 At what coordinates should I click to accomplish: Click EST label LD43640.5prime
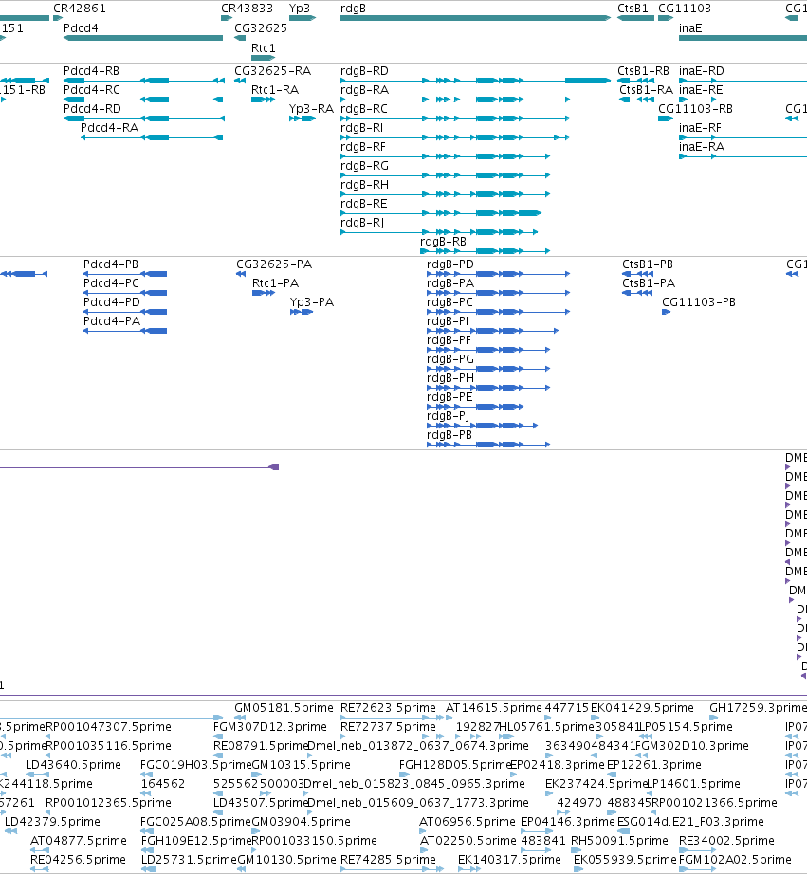point(74,765)
